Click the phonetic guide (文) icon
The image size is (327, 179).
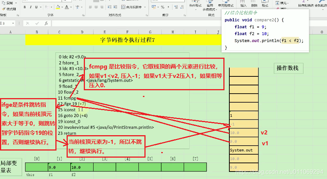tap(77, 7)
